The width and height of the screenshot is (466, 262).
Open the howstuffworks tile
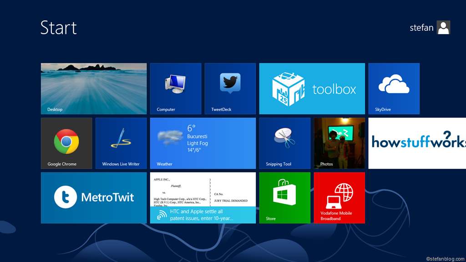(x=417, y=143)
